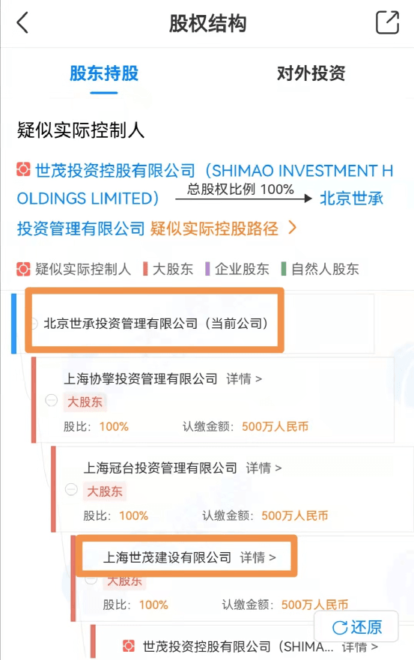This screenshot has width=414, height=660.
Task: Collapse the 上海协擎投资管理有限公司 node
Action: [x=52, y=400]
